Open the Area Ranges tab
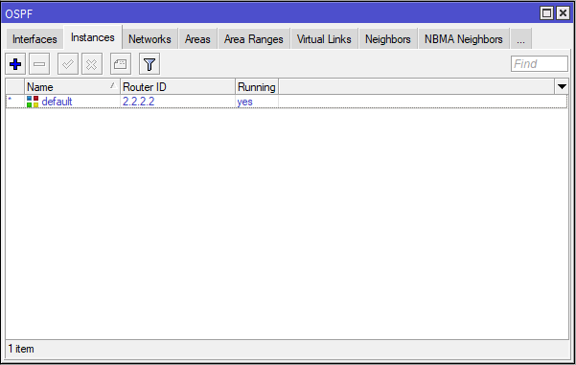 tap(254, 39)
